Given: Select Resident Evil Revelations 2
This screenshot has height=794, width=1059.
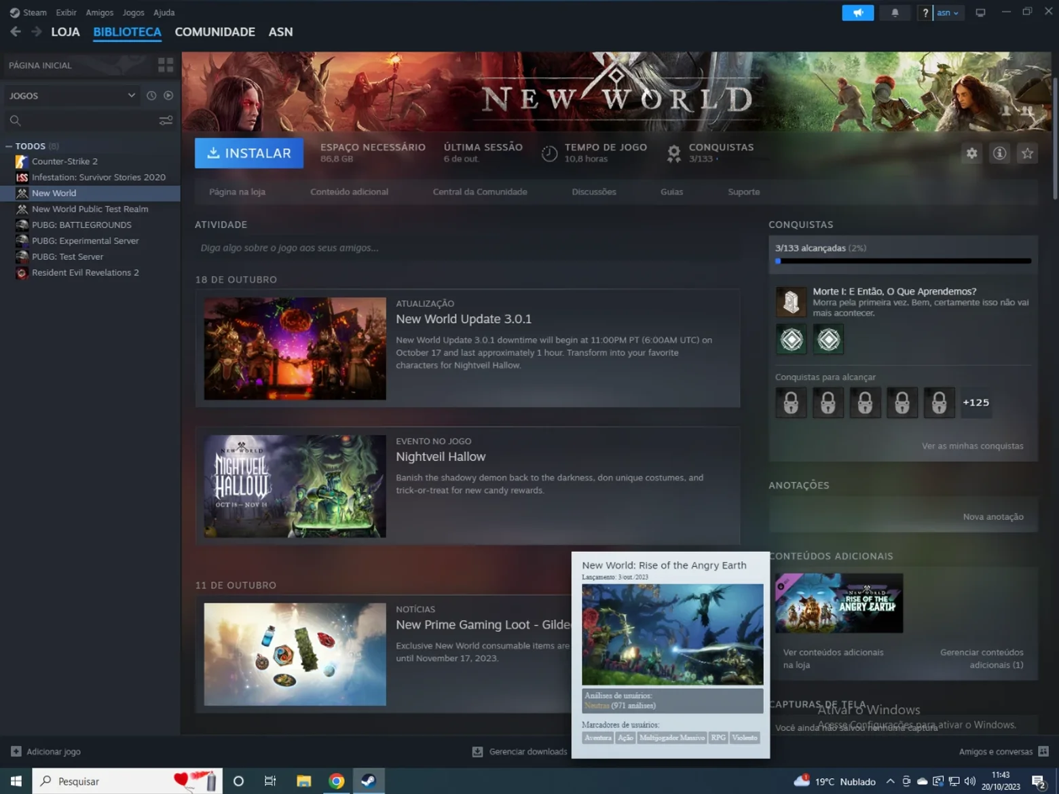Looking at the screenshot, I should tap(90, 273).
